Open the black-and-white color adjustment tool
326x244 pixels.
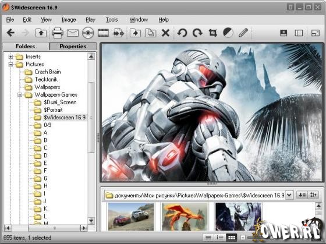point(228,33)
